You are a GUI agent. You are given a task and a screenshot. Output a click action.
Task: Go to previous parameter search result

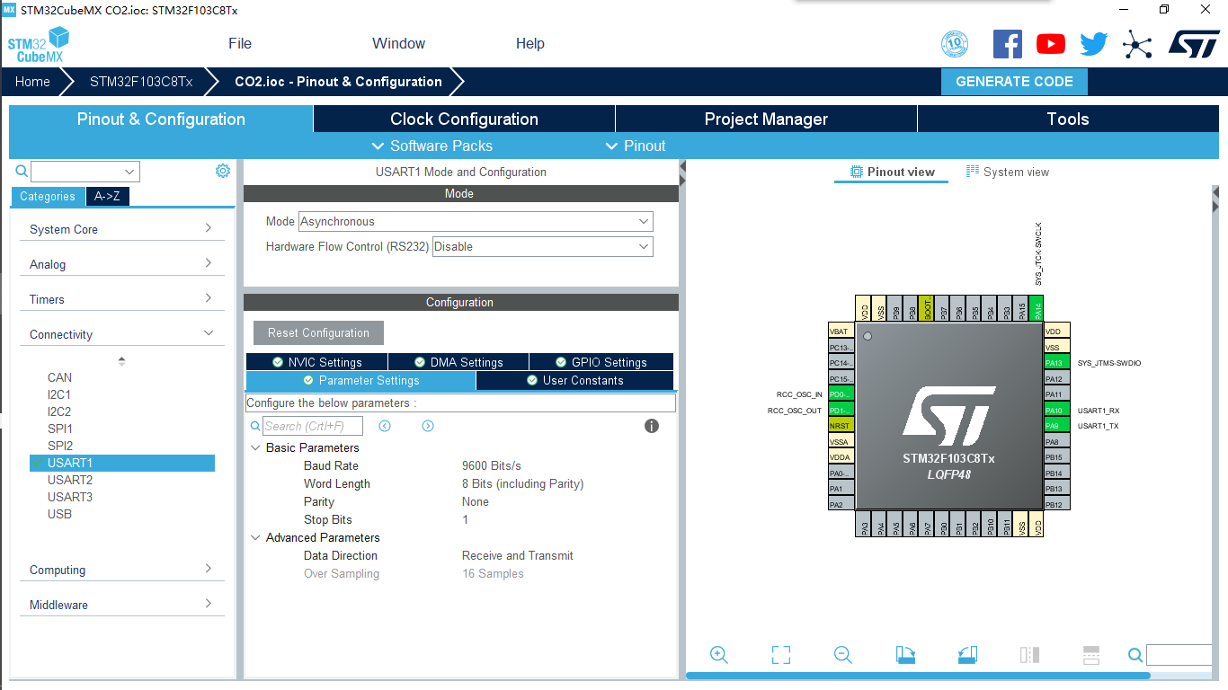pos(385,426)
